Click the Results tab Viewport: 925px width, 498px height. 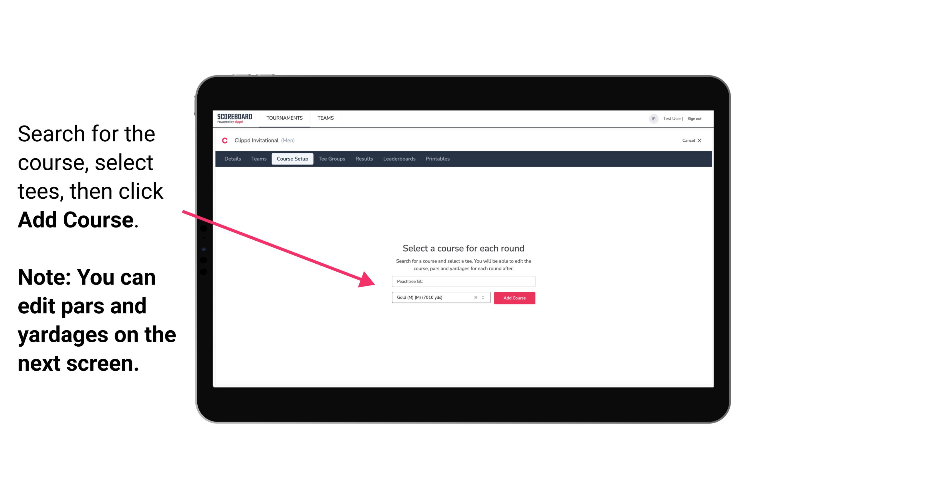click(x=364, y=159)
